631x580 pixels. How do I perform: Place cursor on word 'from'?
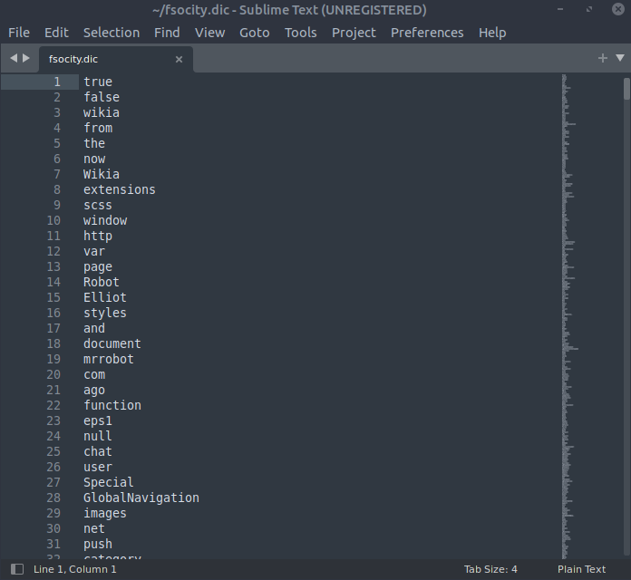tap(98, 128)
